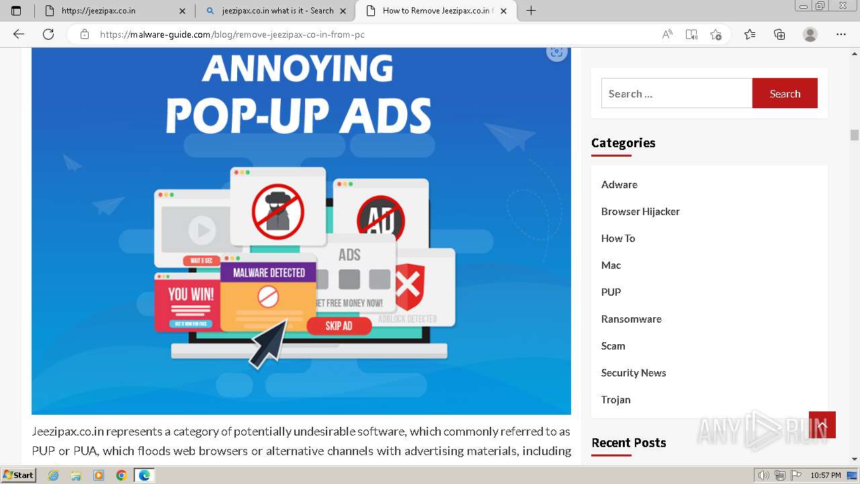Click the red Search button
This screenshot has width=860, height=484.
[x=785, y=93]
